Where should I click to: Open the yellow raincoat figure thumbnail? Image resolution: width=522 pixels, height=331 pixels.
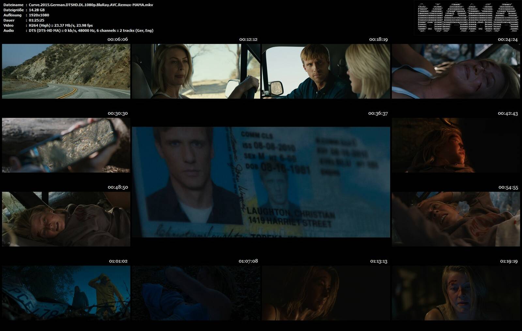pyautogui.click(x=66, y=293)
